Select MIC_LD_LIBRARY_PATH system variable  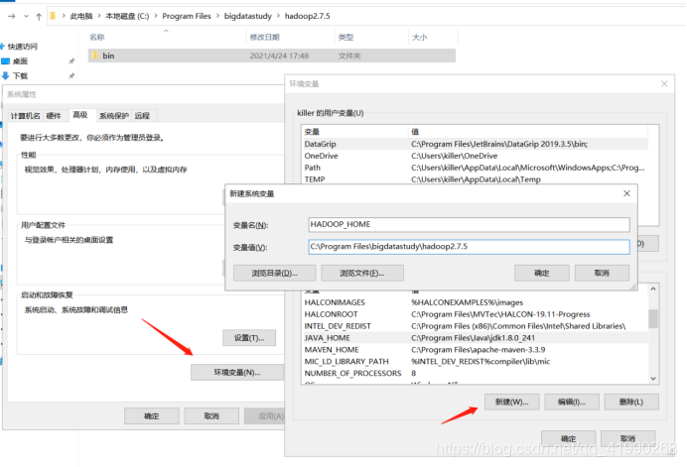(x=475, y=362)
